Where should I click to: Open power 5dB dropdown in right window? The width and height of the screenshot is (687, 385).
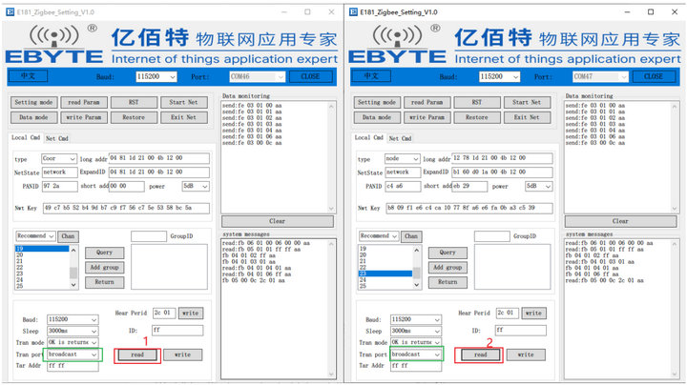click(538, 187)
